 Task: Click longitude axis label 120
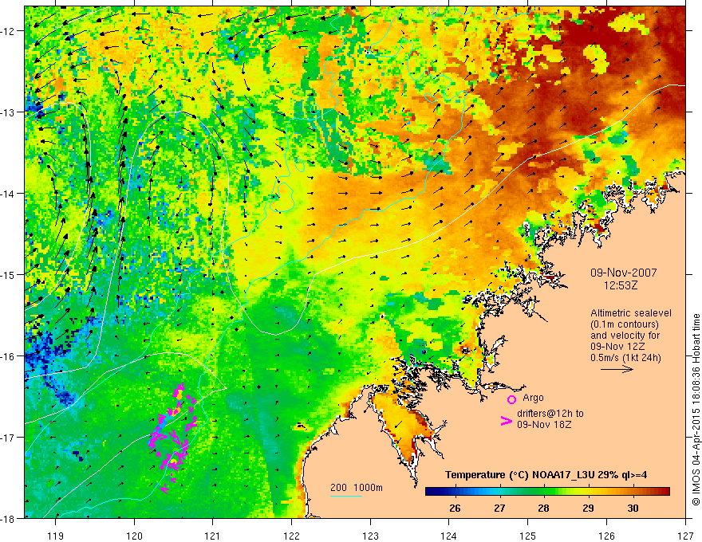[134, 536]
